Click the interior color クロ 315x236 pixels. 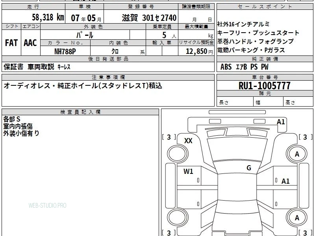[x=115, y=52]
